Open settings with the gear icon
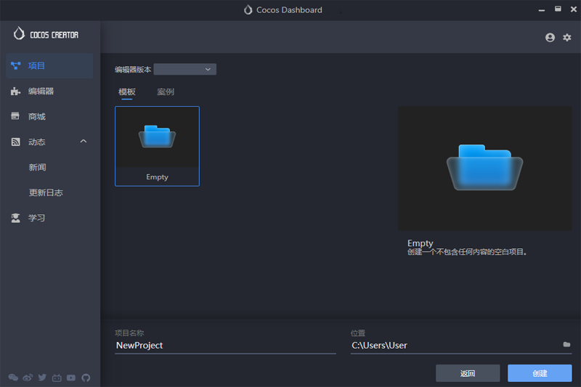This screenshot has width=581, height=387. [567, 38]
